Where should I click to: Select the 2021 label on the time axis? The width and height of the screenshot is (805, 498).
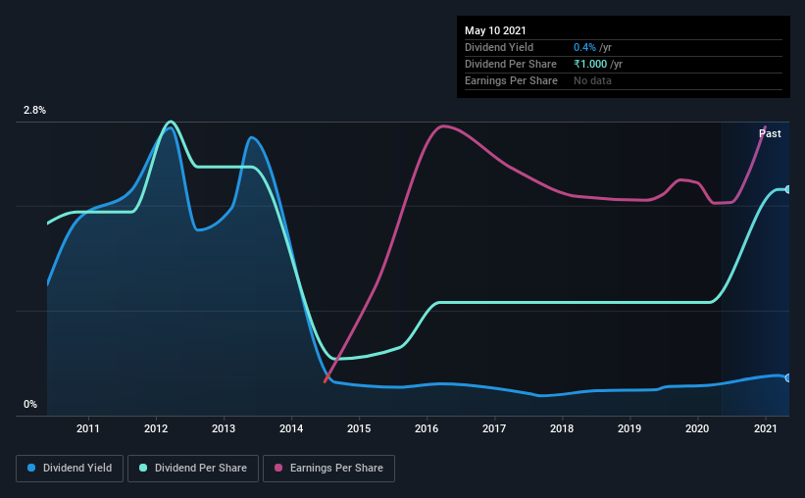(x=765, y=428)
